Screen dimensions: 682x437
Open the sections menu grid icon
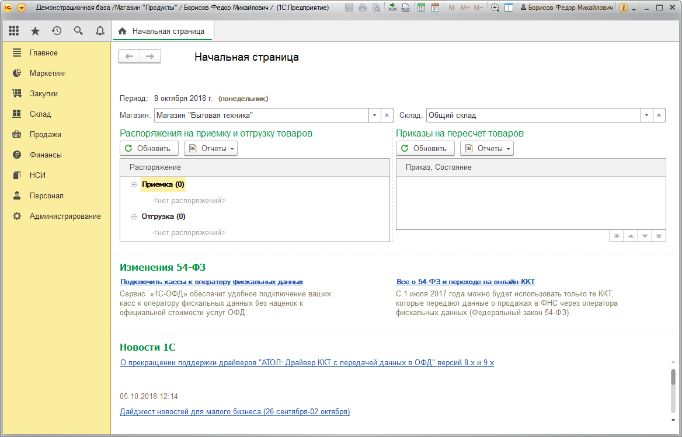pos(14,30)
